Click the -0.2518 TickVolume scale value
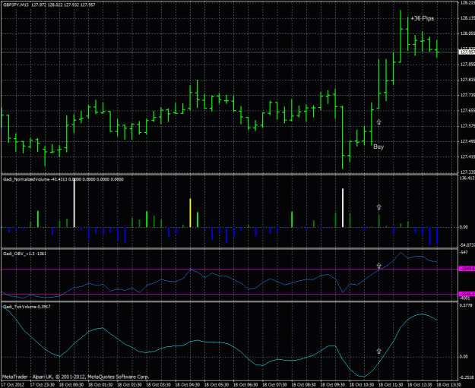Screen dimensions: 475x388 click(x=467, y=377)
